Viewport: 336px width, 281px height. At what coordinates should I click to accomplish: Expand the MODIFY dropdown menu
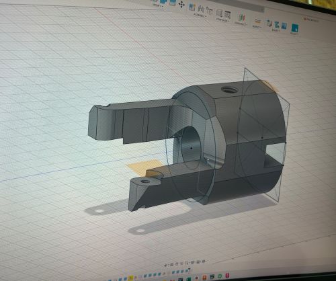[157, 5]
